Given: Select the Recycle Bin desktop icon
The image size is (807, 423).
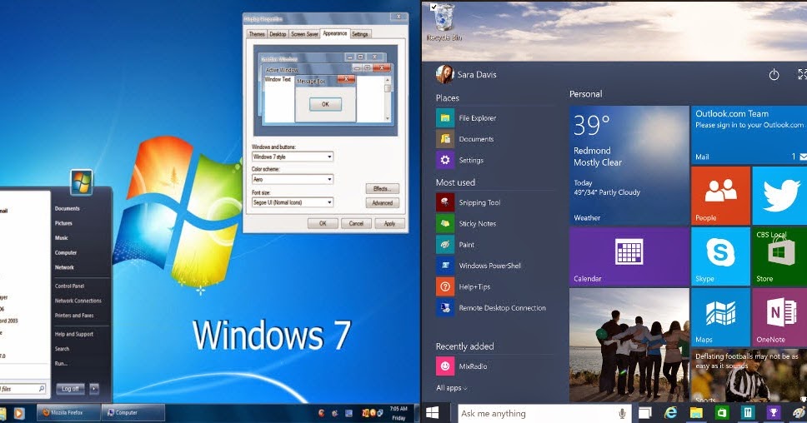Looking at the screenshot, I should click(x=444, y=23).
